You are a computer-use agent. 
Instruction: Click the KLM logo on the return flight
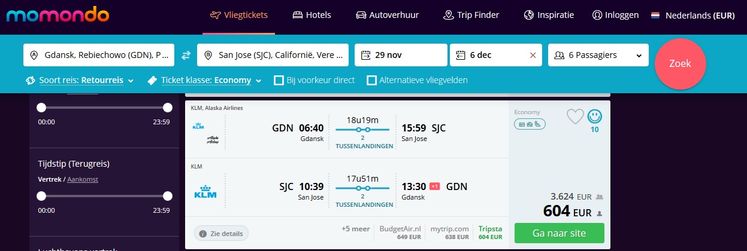pyautogui.click(x=205, y=192)
